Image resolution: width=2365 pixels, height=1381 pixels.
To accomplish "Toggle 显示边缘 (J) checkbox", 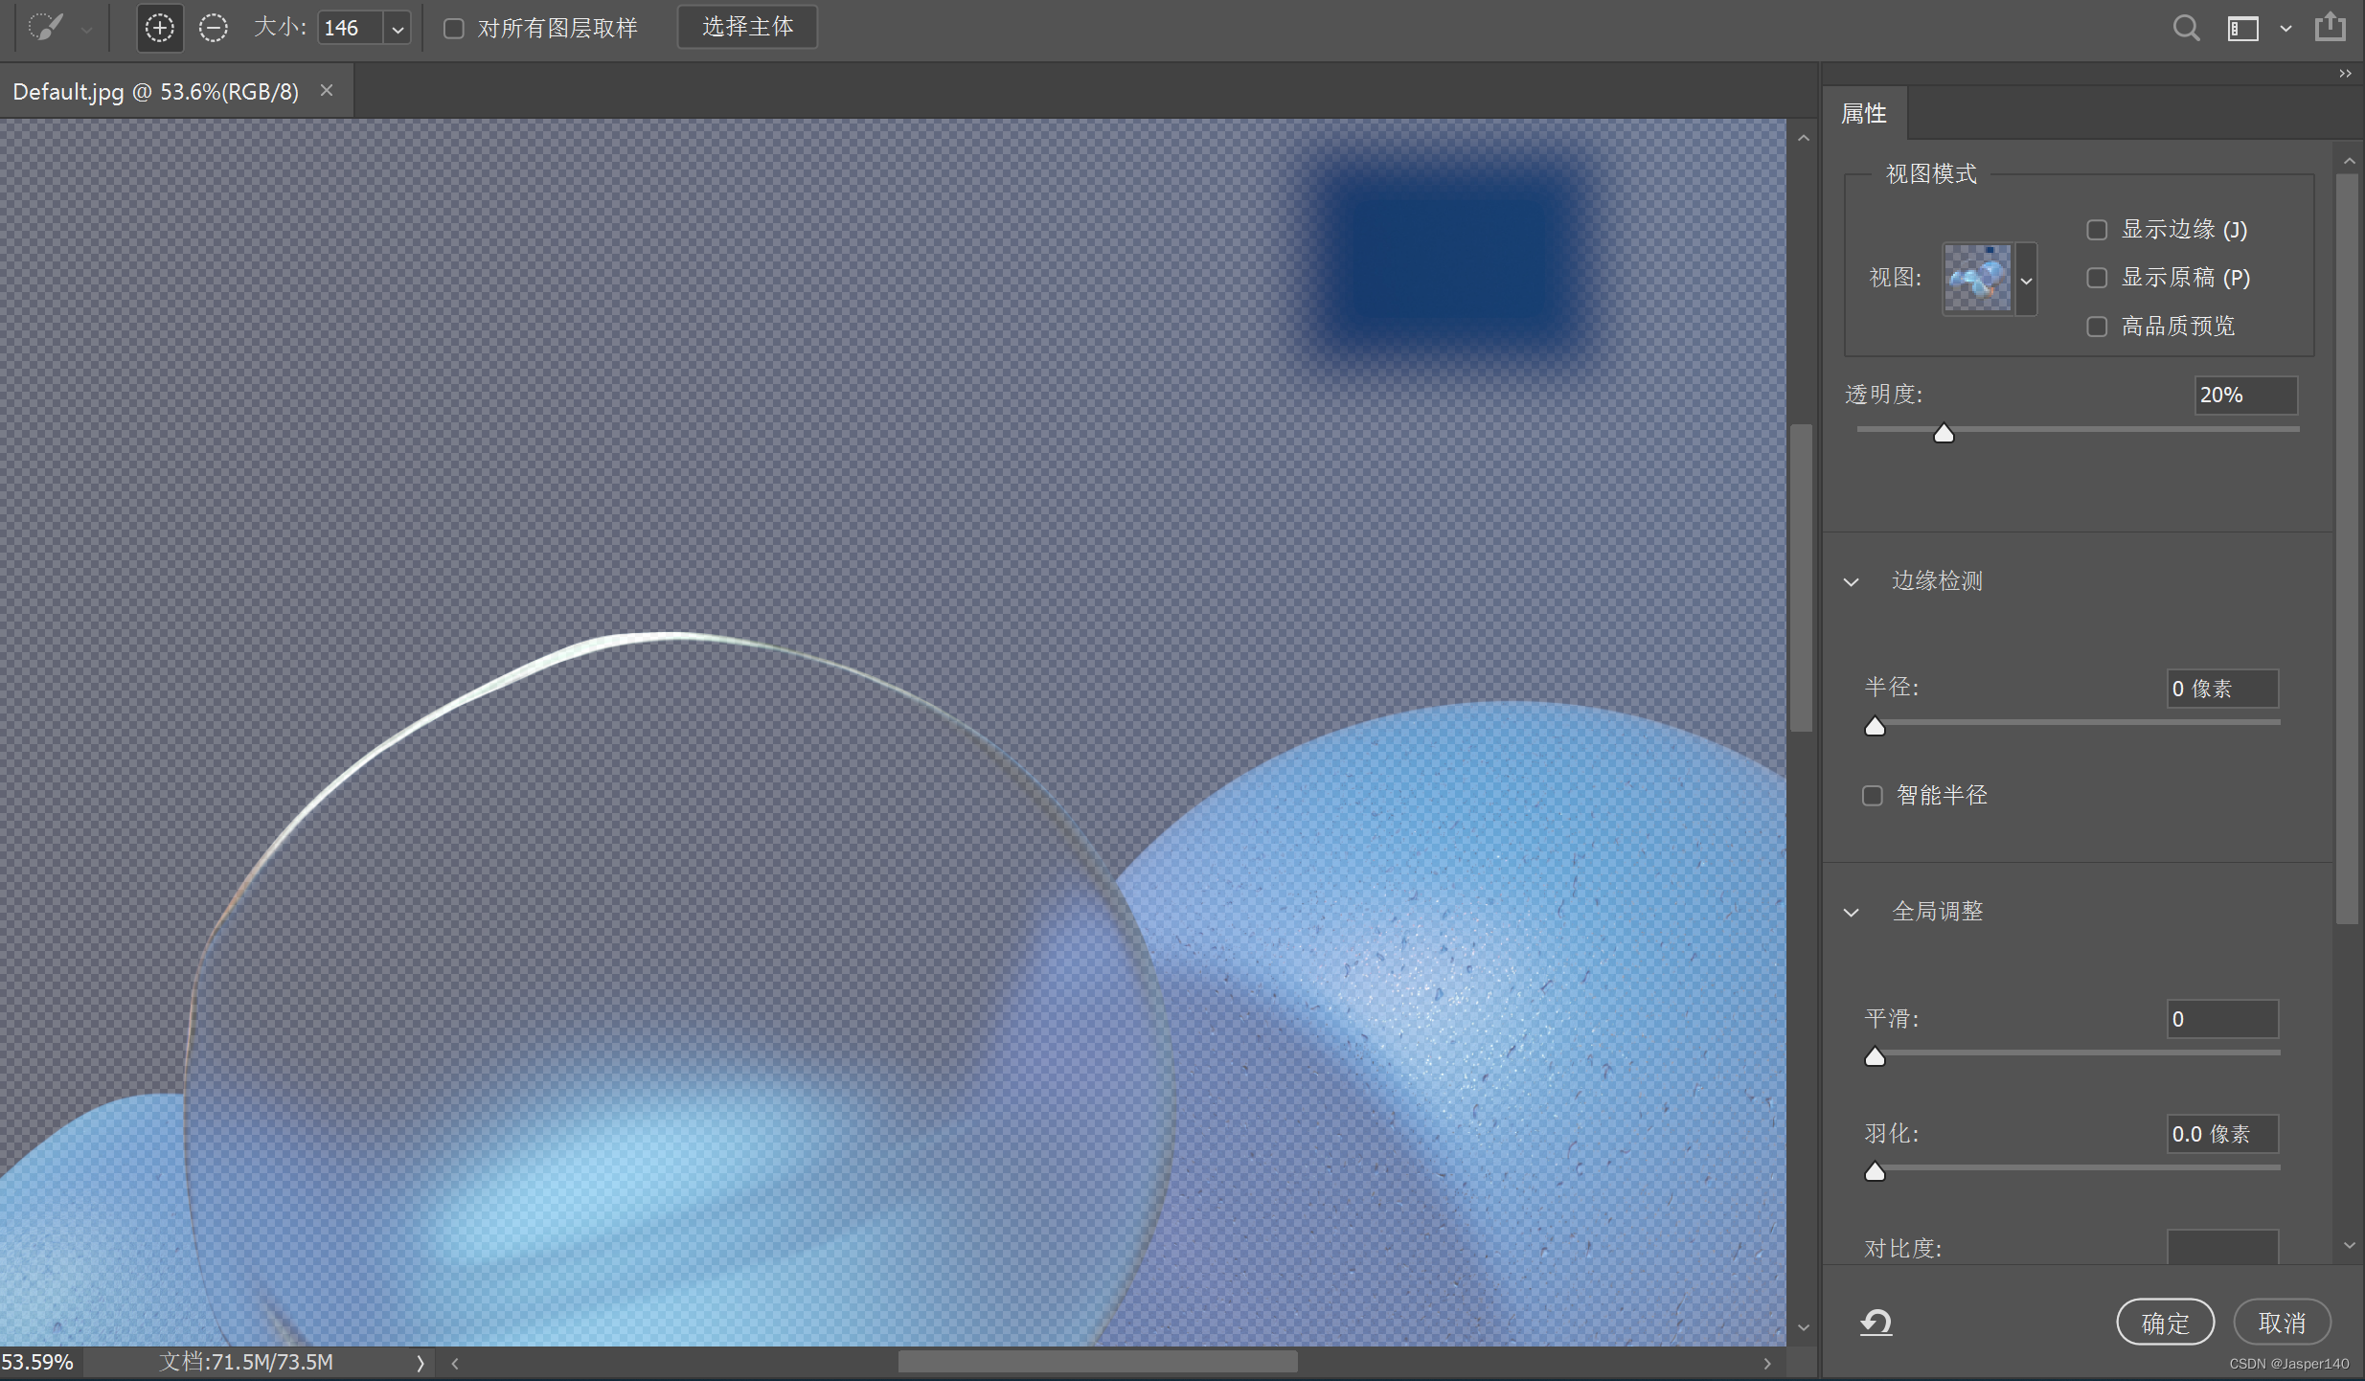I will tap(2097, 230).
